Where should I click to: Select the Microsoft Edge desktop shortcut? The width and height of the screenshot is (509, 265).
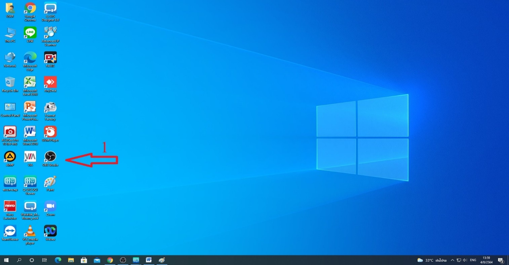point(30,62)
